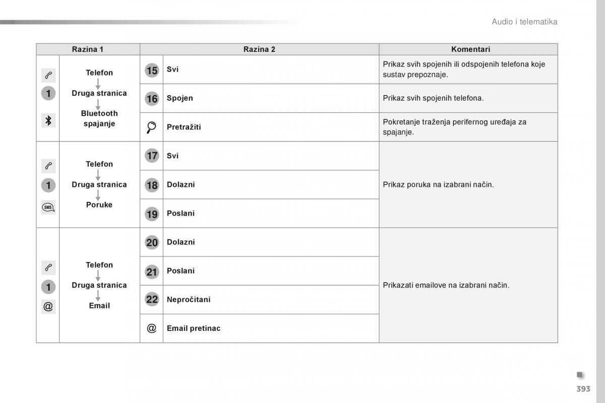Click the Razina 2 column header

click(x=259, y=49)
